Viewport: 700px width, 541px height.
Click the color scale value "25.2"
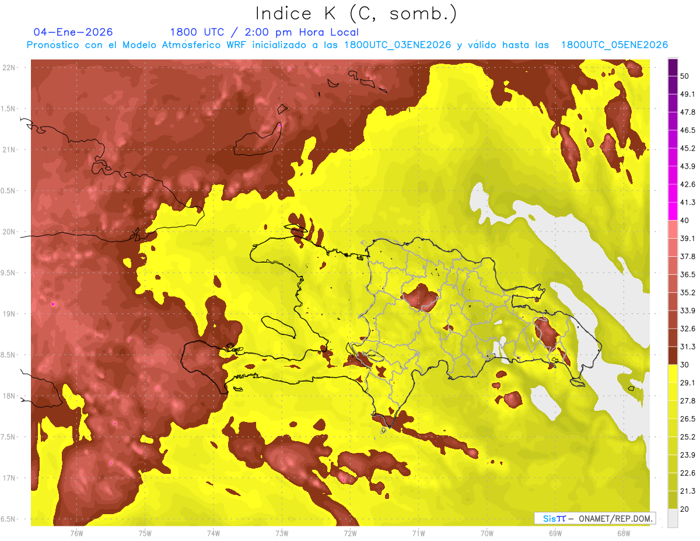(687, 437)
